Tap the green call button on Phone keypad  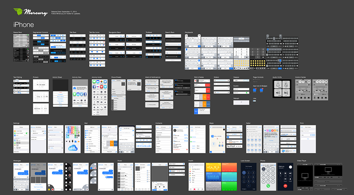pyautogui.click(x=268, y=186)
